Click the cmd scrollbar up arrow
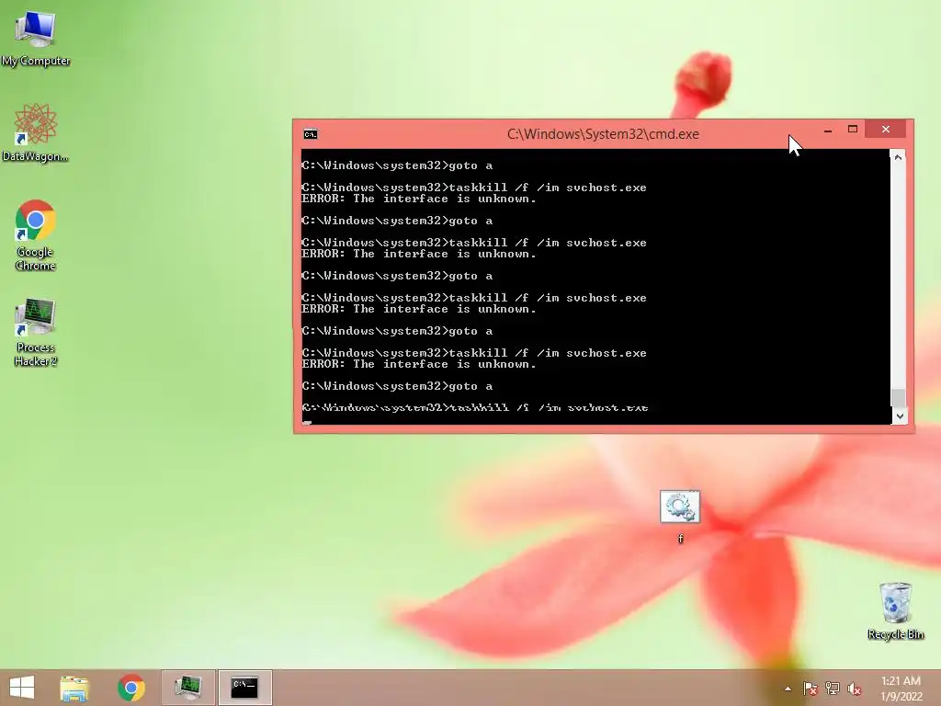The height and width of the screenshot is (706, 941). tap(898, 157)
